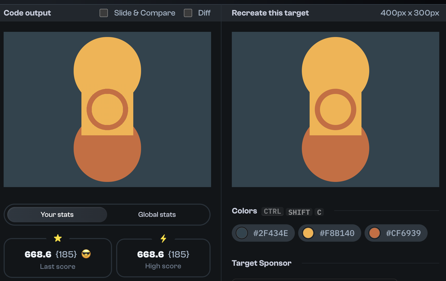The image size is (446, 281).
Task: Click the SHIFT key hint badge
Action: click(x=299, y=212)
